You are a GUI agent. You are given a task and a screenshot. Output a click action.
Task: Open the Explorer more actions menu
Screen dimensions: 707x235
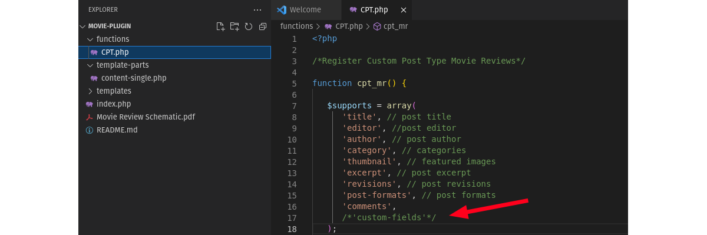[257, 9]
